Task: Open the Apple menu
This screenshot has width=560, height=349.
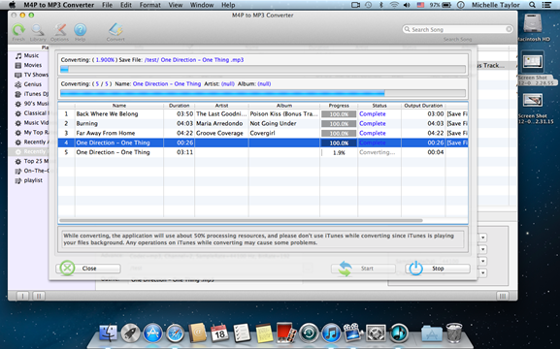Action: tap(12, 5)
